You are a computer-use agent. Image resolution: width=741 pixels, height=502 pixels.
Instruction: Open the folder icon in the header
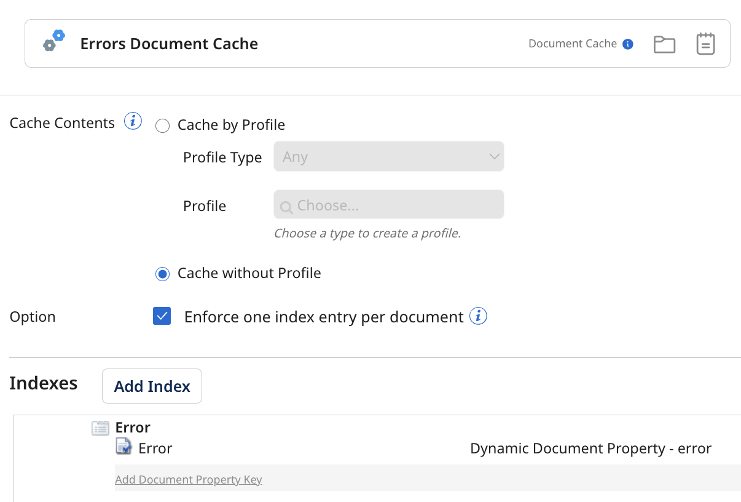pyautogui.click(x=664, y=43)
